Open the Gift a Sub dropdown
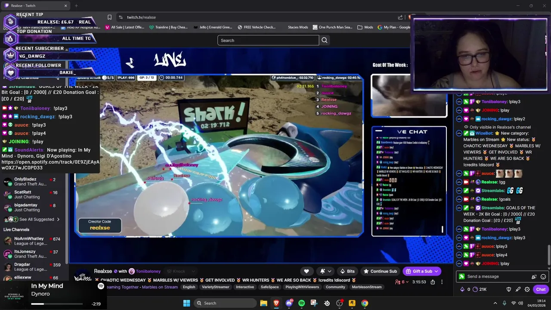Screen dimensions: 551x310 tap(422, 271)
